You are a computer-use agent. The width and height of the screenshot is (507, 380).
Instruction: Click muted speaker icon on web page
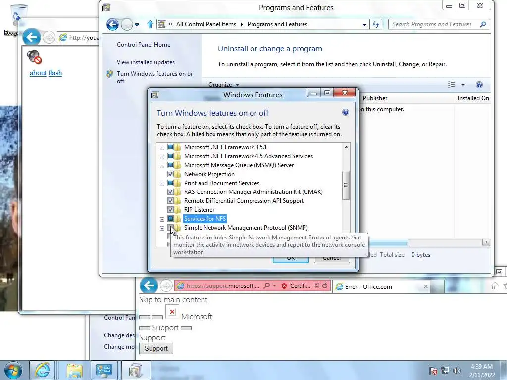(34, 57)
